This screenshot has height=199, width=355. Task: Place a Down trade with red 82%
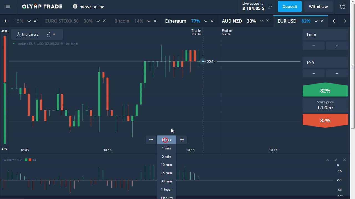(325, 121)
